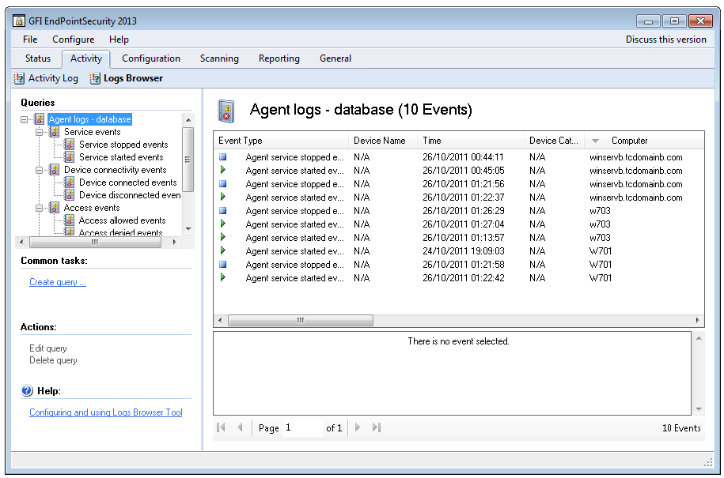Image resolution: width=724 pixels, height=478 pixels.
Task: Click the Service stopped events query icon
Action: [x=70, y=145]
